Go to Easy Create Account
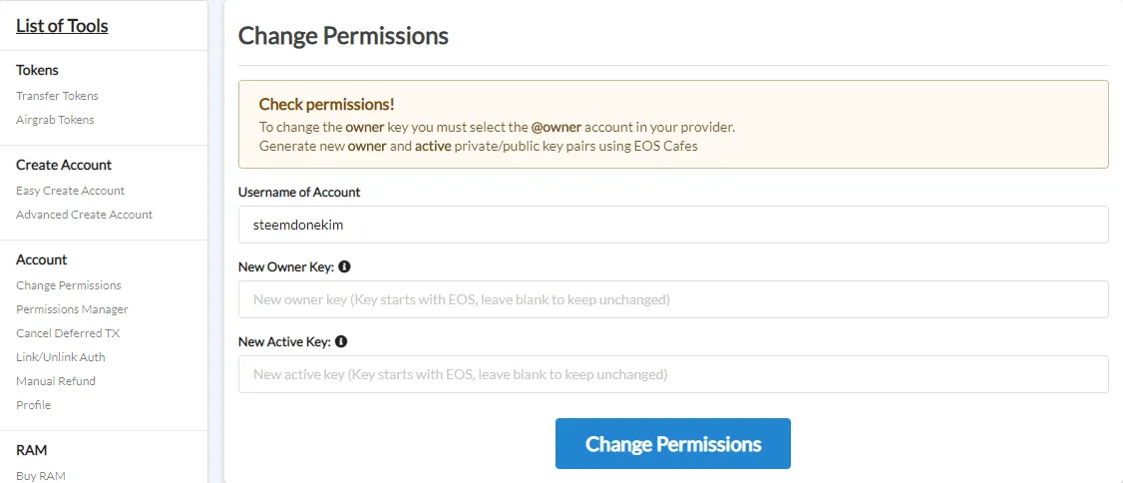This screenshot has height=483, width=1123. point(70,191)
